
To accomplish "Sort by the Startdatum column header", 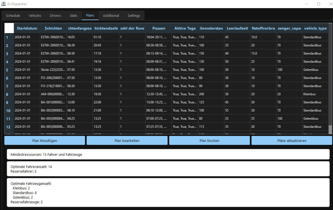I will [27, 28].
